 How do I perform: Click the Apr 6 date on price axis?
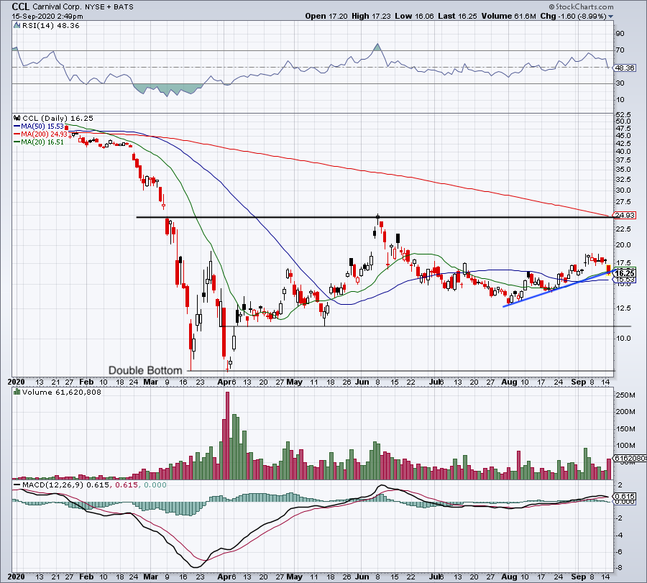(226, 382)
